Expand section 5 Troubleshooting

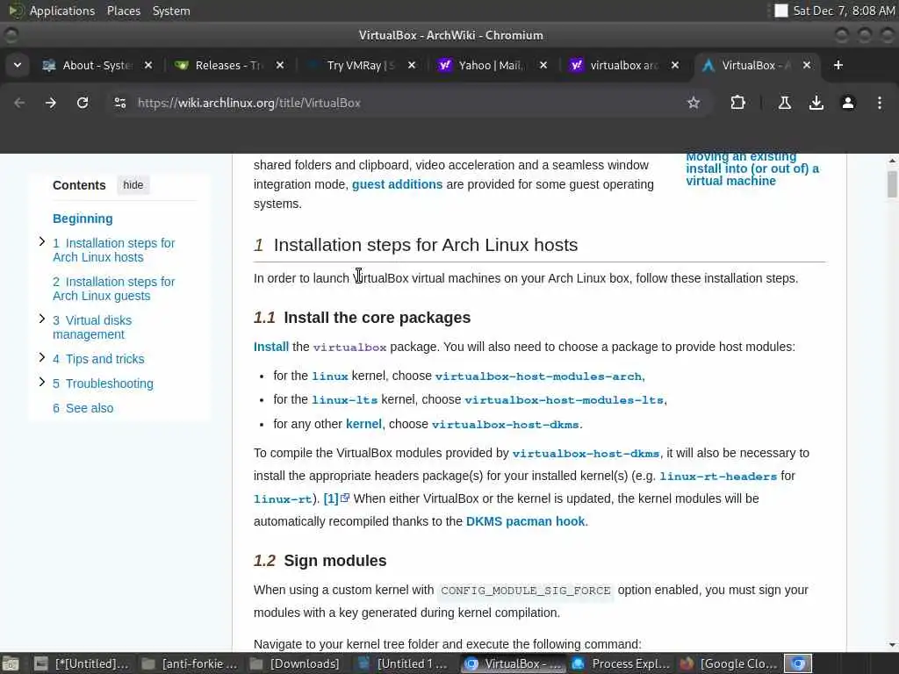click(42, 383)
